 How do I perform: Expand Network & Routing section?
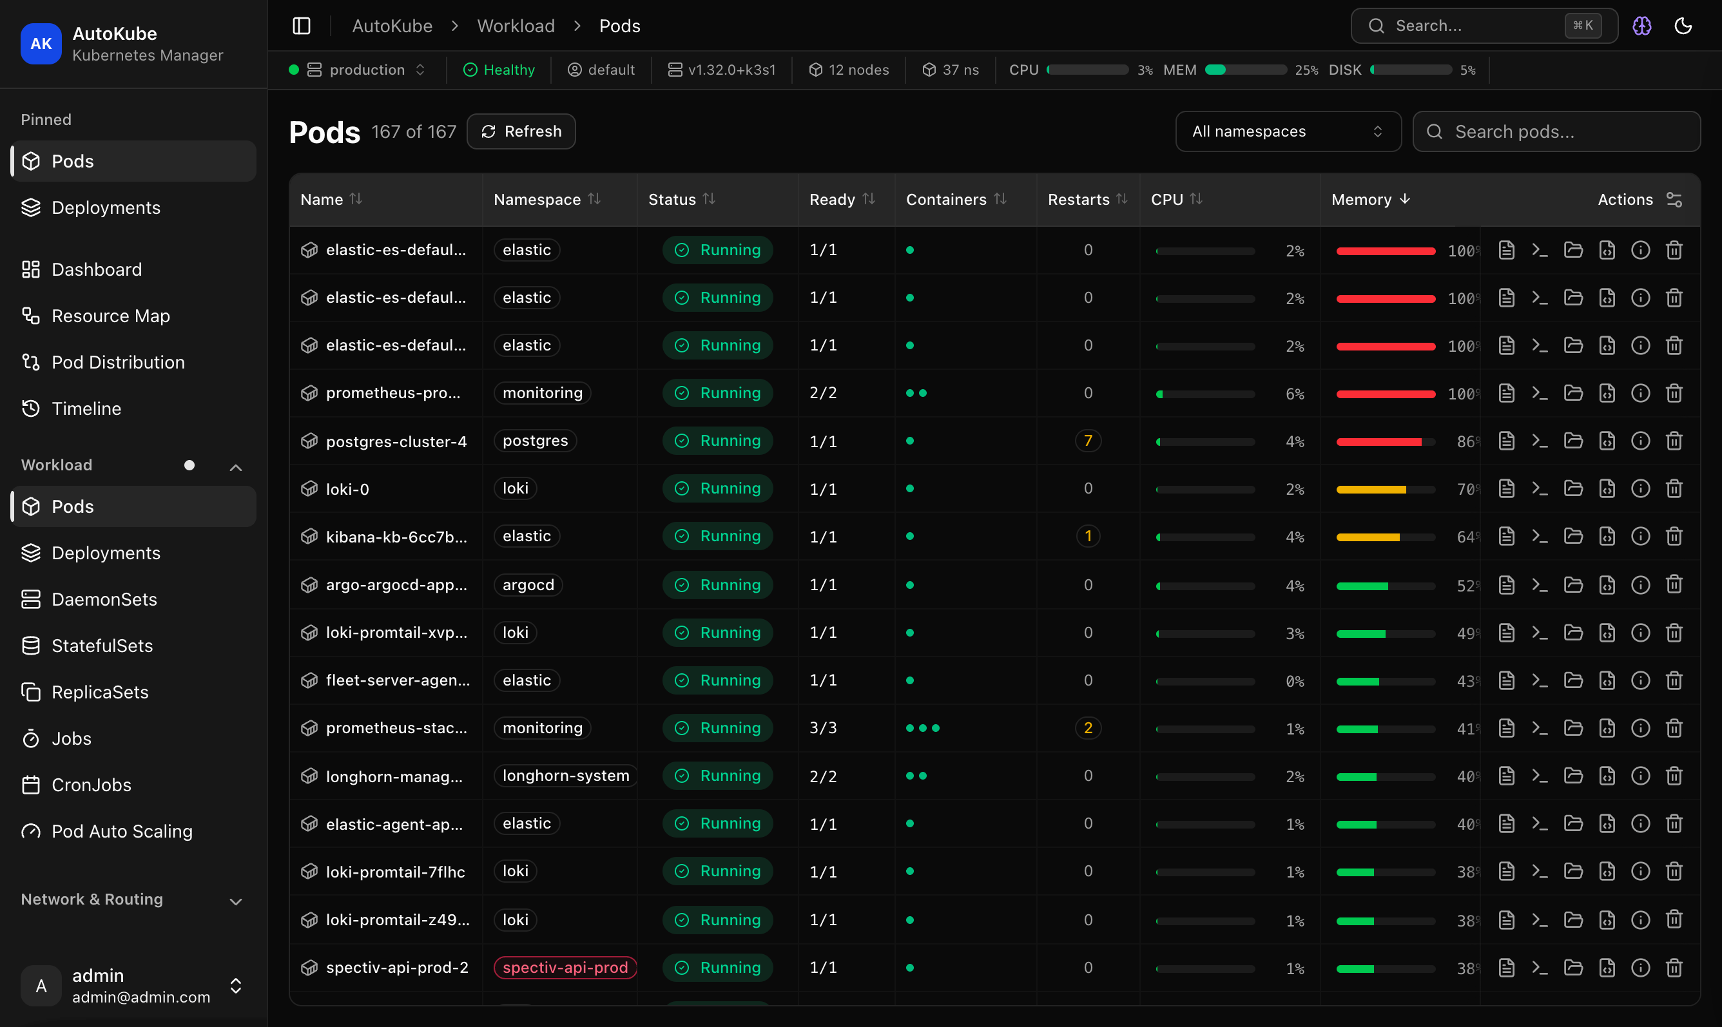tap(132, 899)
